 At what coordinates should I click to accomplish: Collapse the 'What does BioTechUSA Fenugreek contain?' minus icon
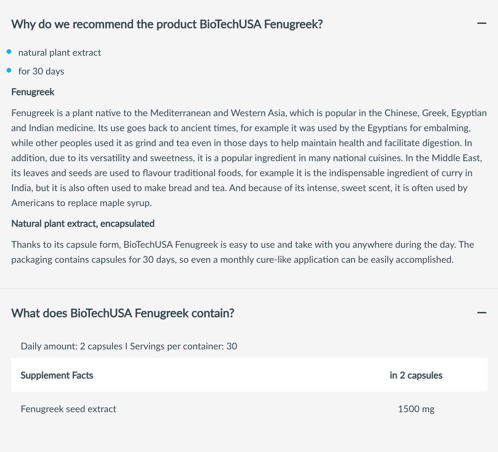click(x=482, y=313)
